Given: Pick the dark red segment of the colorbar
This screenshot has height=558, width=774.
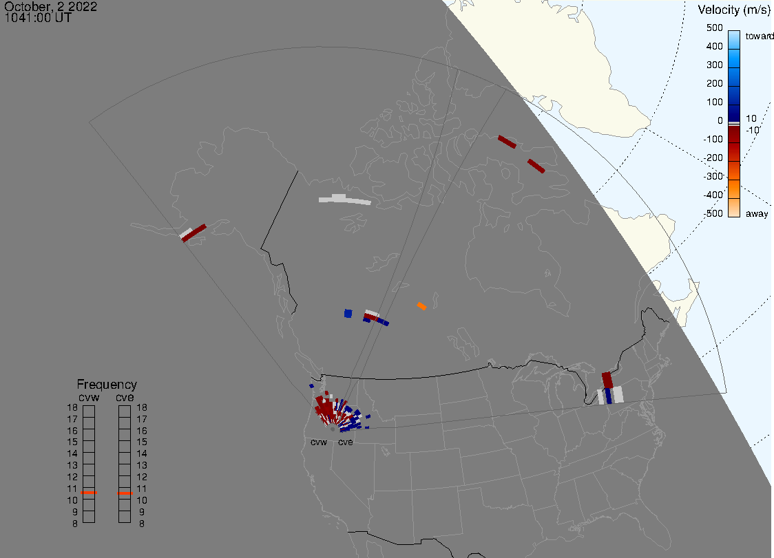Looking at the screenshot, I should tap(734, 135).
